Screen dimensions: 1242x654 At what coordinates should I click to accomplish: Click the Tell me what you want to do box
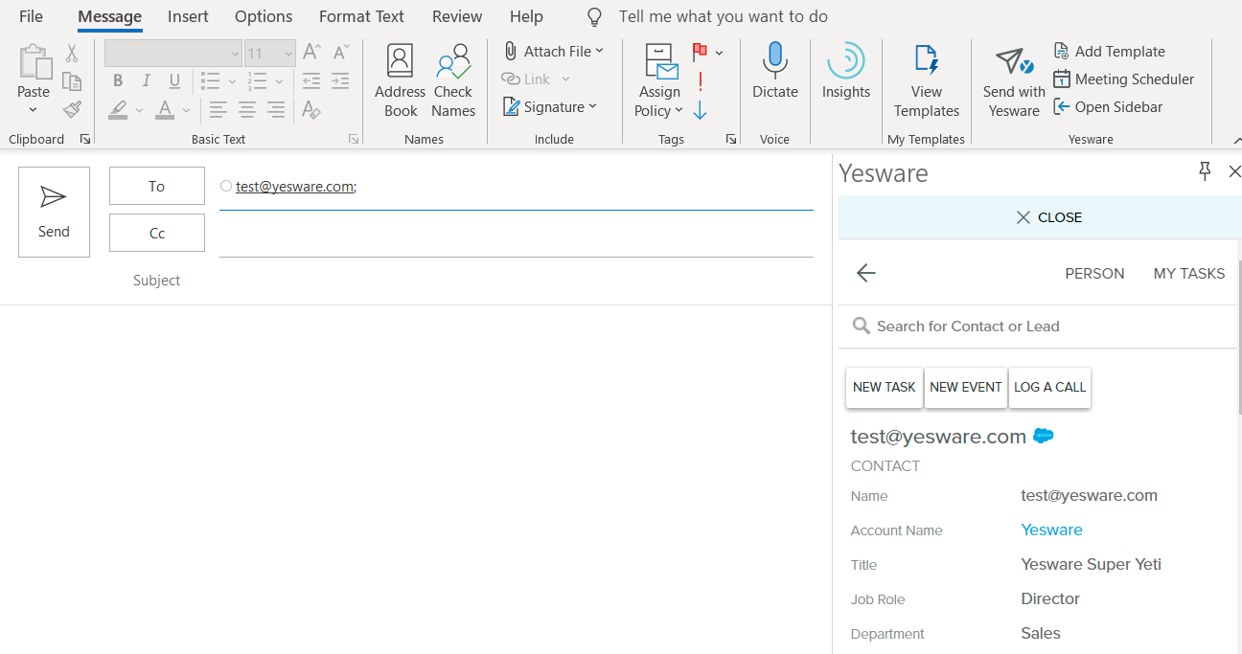723,16
